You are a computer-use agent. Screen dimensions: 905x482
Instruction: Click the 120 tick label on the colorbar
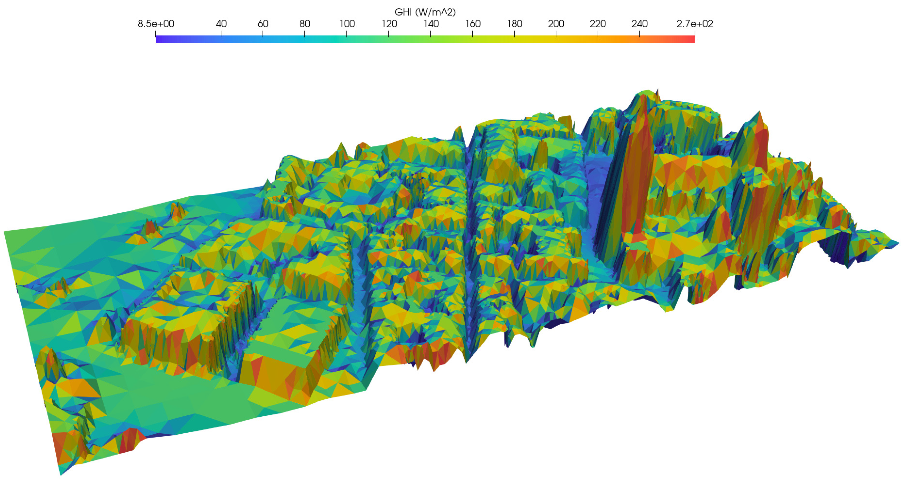pyautogui.click(x=389, y=24)
